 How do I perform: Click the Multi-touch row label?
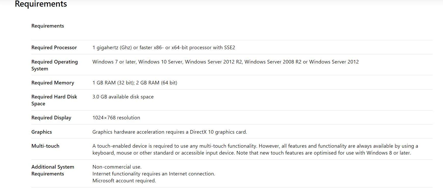tap(45, 146)
